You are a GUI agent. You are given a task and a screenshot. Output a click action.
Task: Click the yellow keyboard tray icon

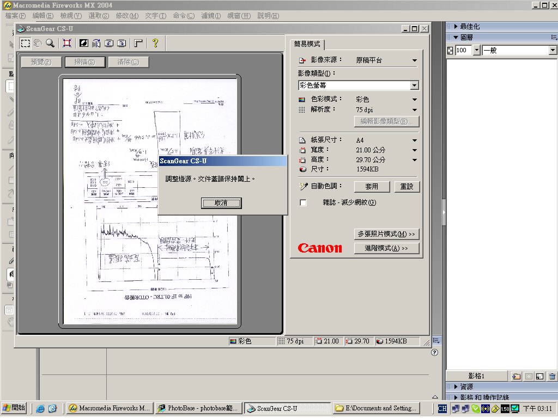click(495, 409)
